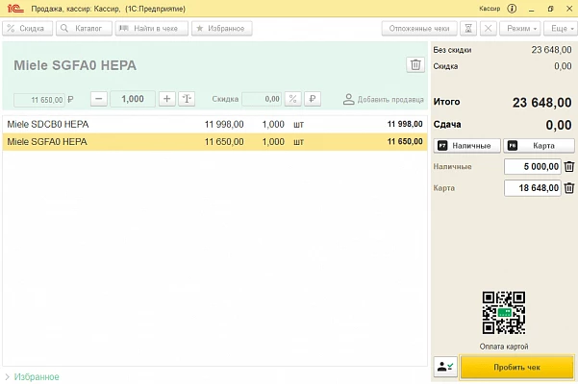
Task: Click the customer checkmark icon button
Action: (x=445, y=367)
